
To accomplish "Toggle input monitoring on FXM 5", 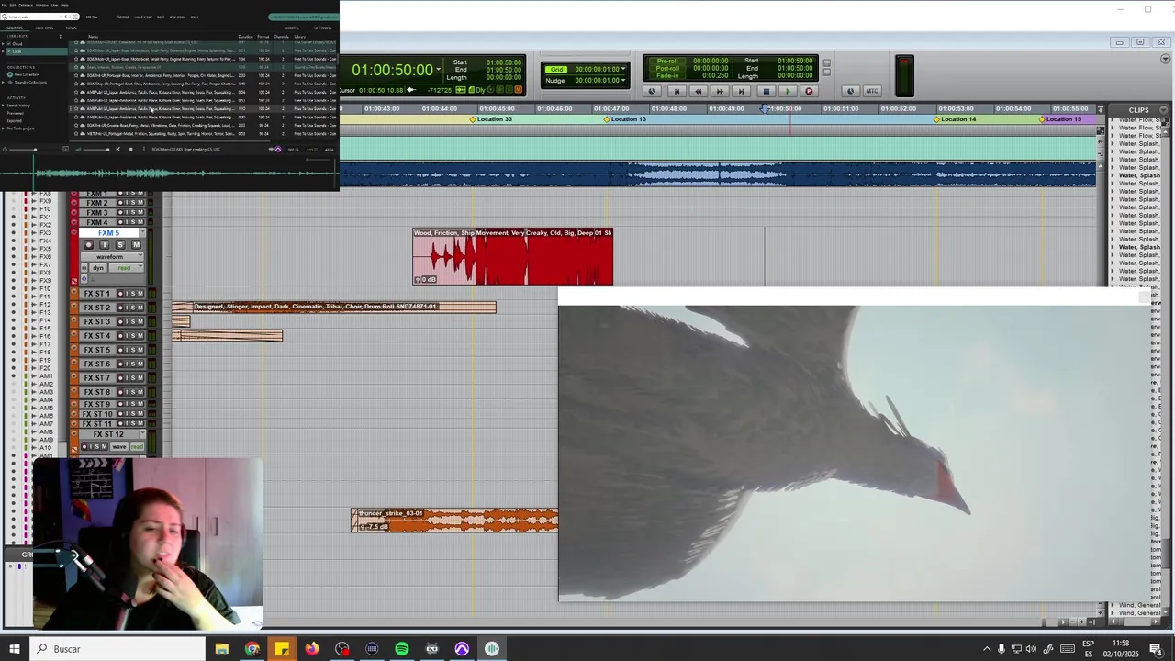I will [x=104, y=244].
